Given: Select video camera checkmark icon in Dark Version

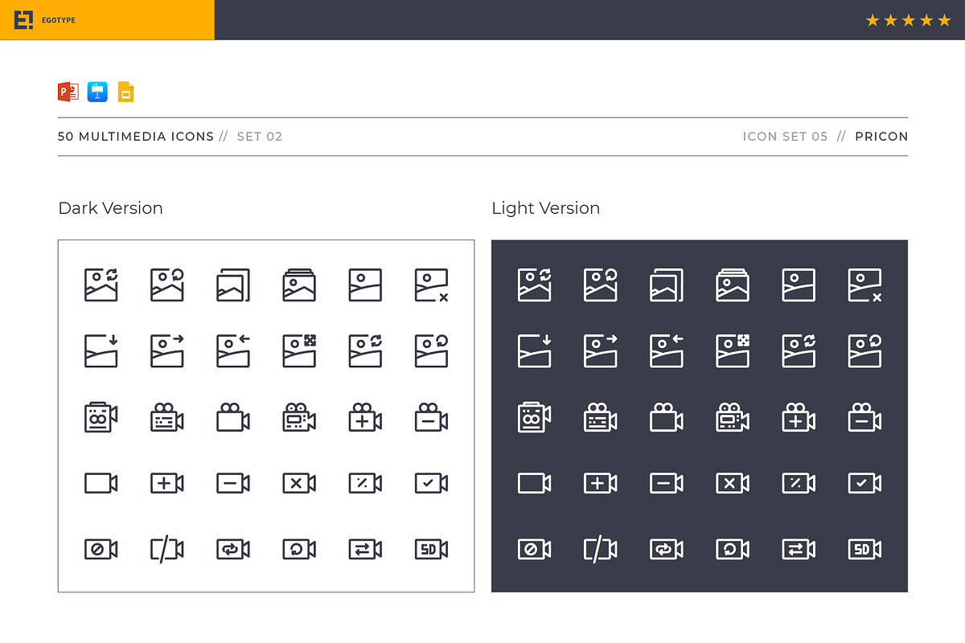Looking at the screenshot, I should tap(431, 483).
